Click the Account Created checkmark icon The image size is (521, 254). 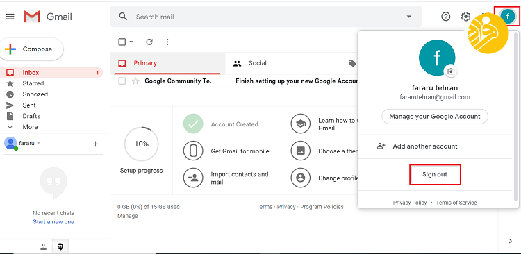pos(193,124)
